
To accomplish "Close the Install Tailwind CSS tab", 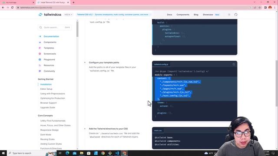I will (68, 3).
